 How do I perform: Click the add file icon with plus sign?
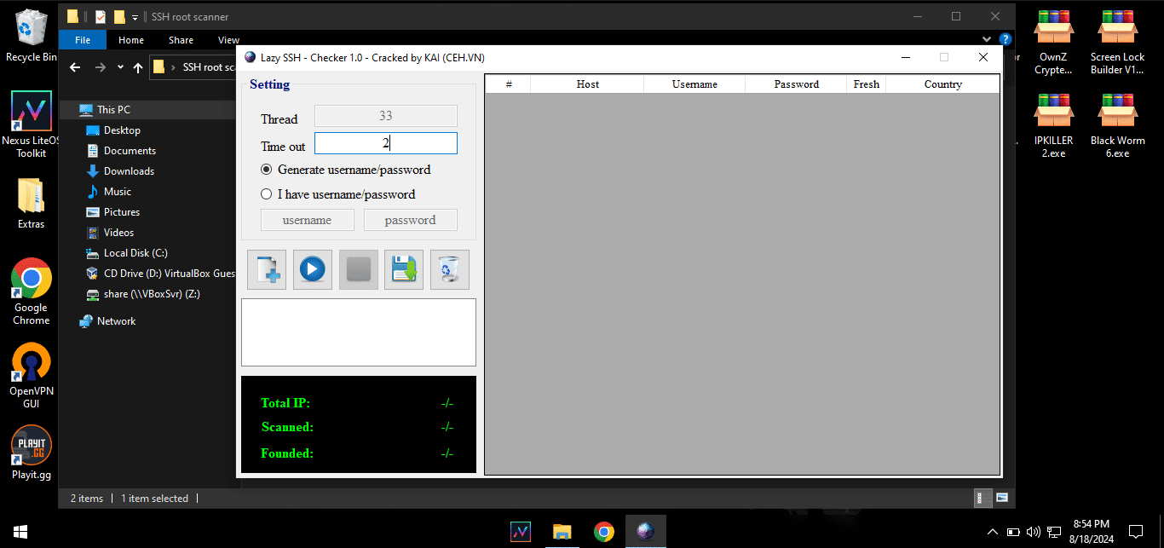click(x=267, y=270)
